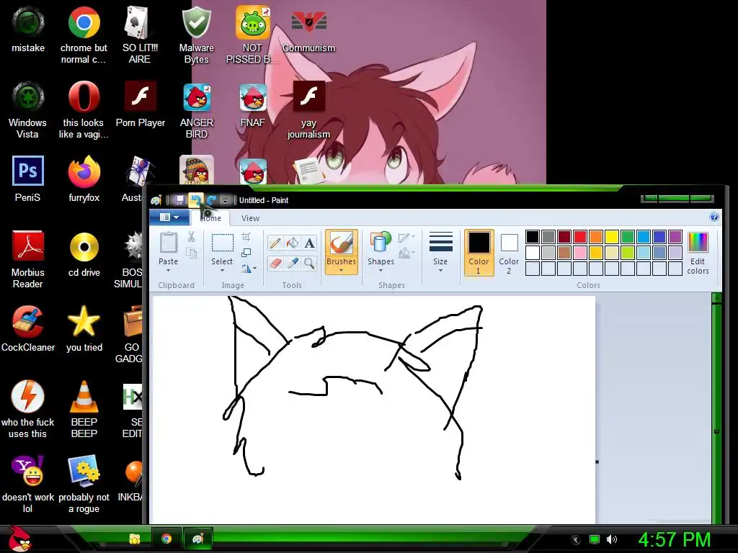Open the blue Paint file menu button
Image resolution: width=738 pixels, height=553 pixels.
tap(169, 217)
